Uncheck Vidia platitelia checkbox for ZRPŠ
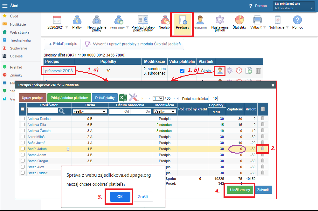The image size is (318, 211). (182, 71)
